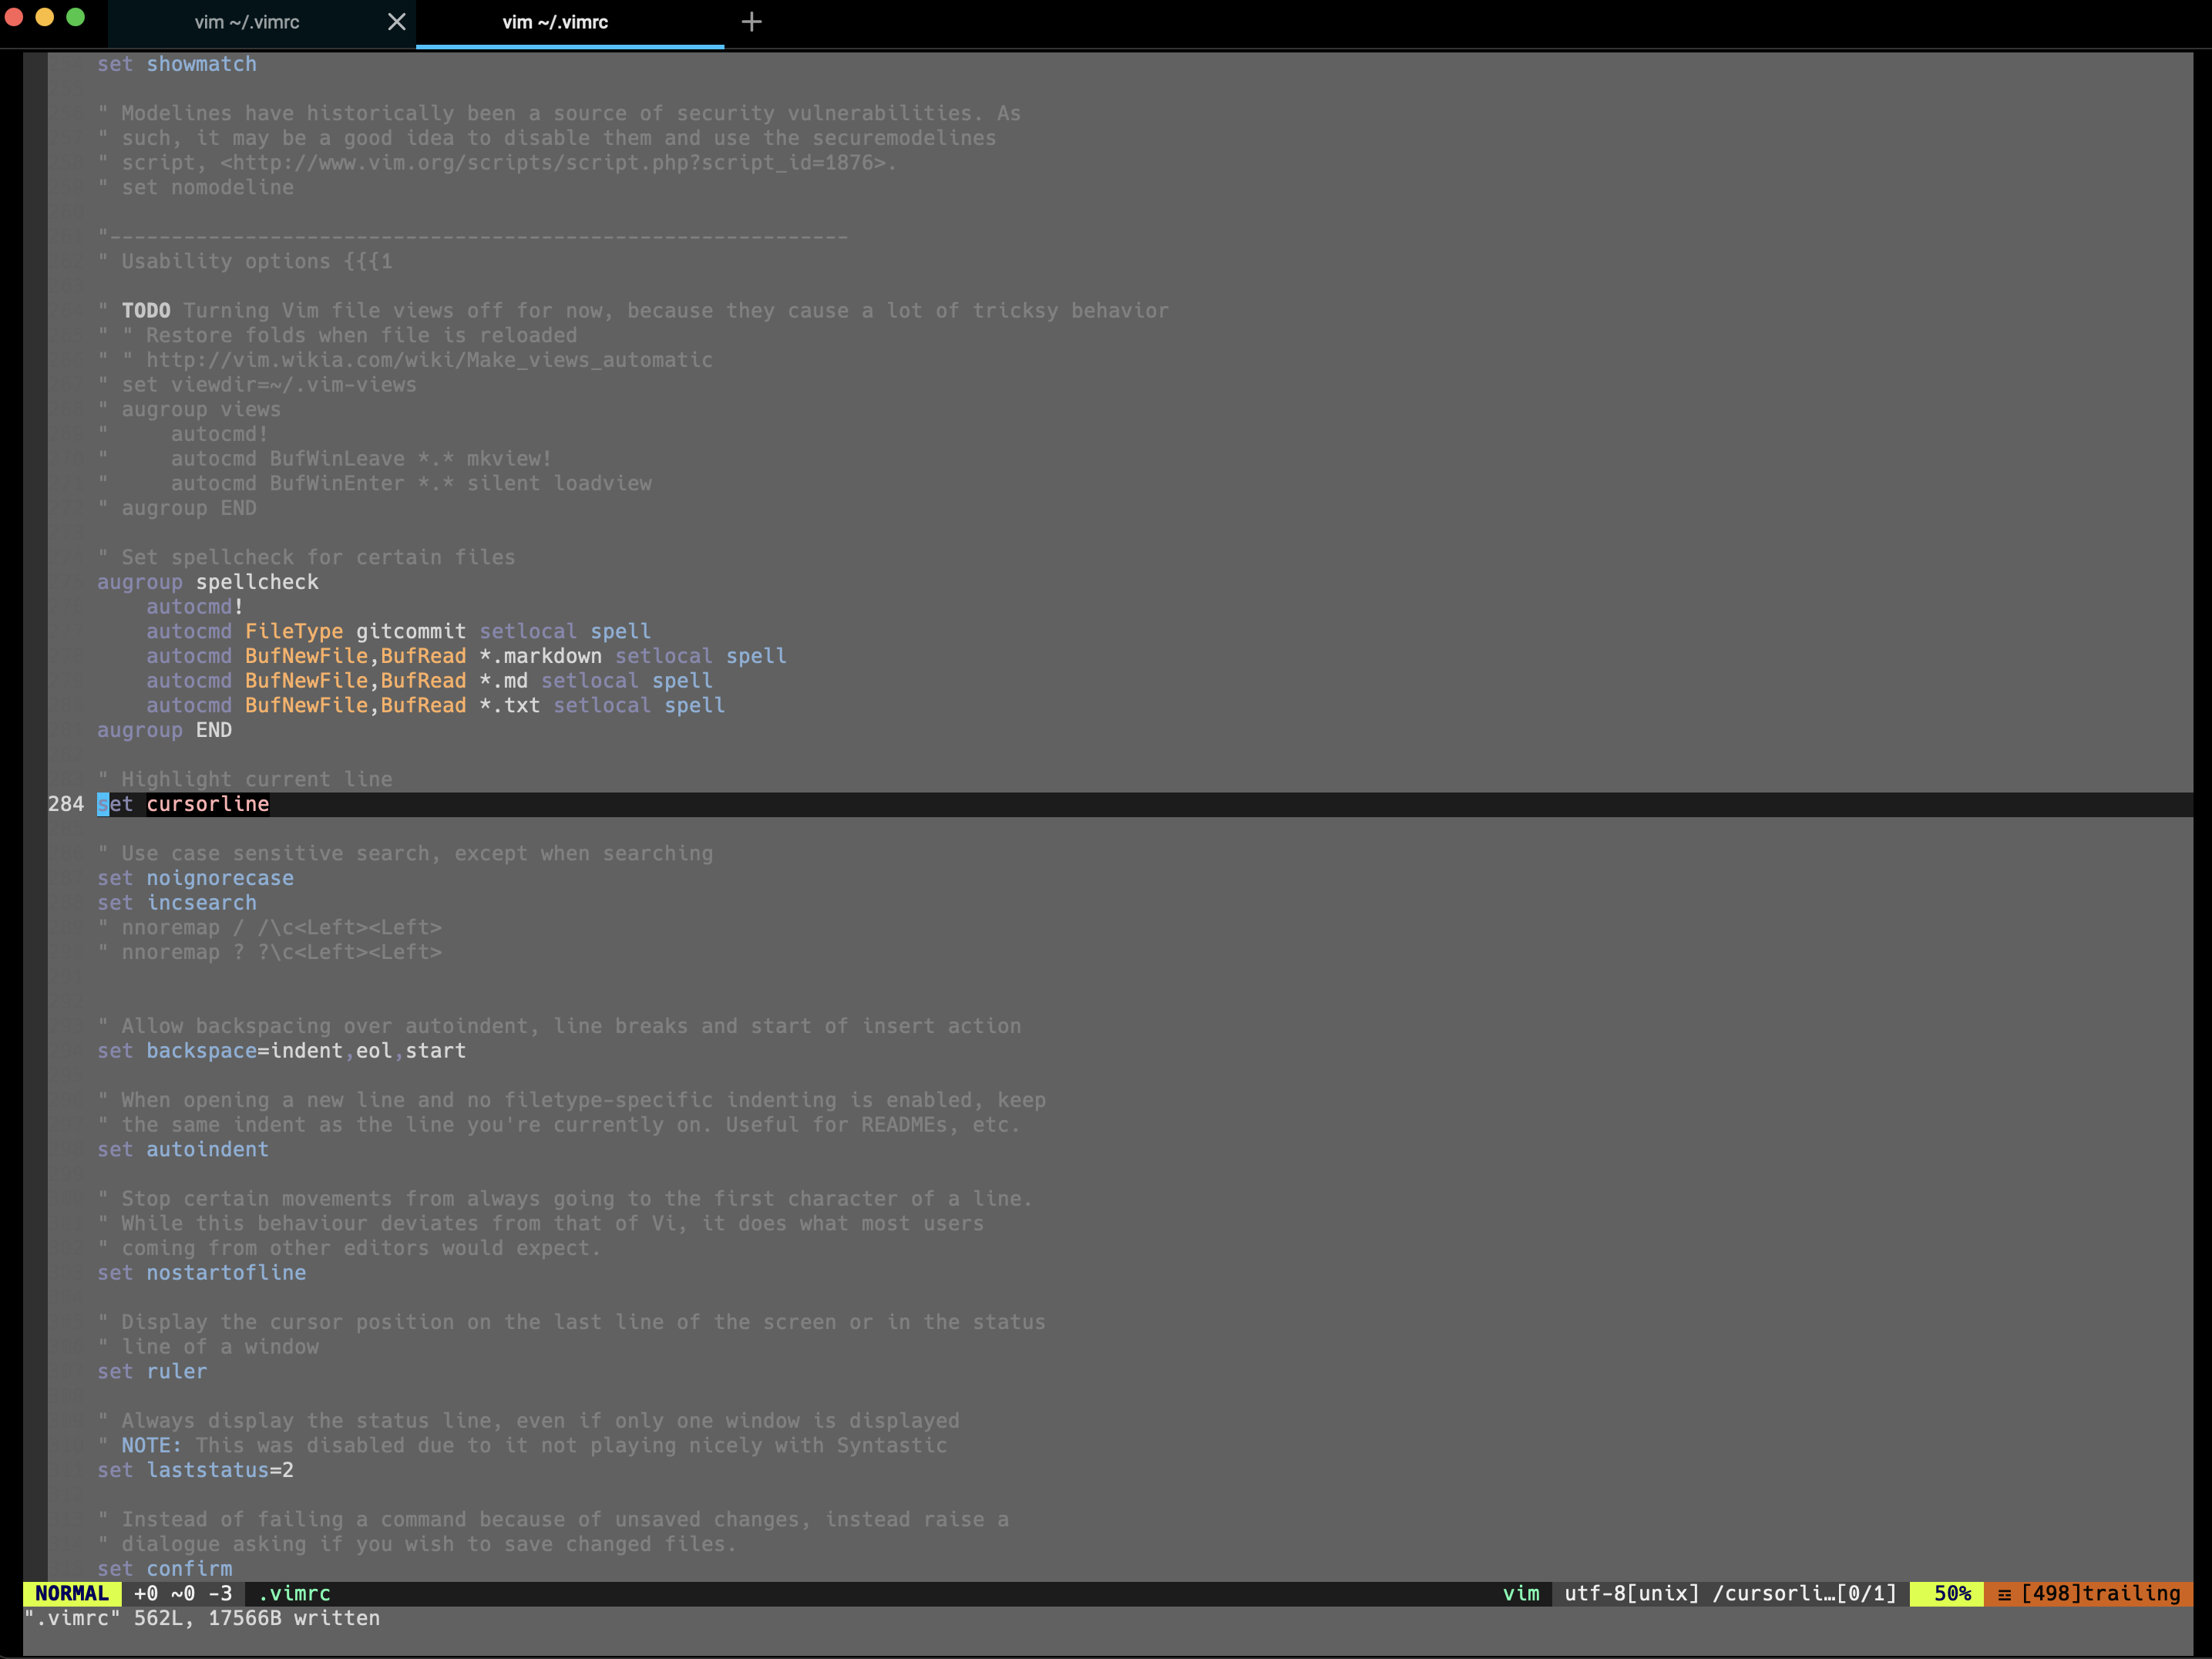Click the utf-8[unix] encoding indicator
This screenshot has width=2212, height=1659.
1633,1593
